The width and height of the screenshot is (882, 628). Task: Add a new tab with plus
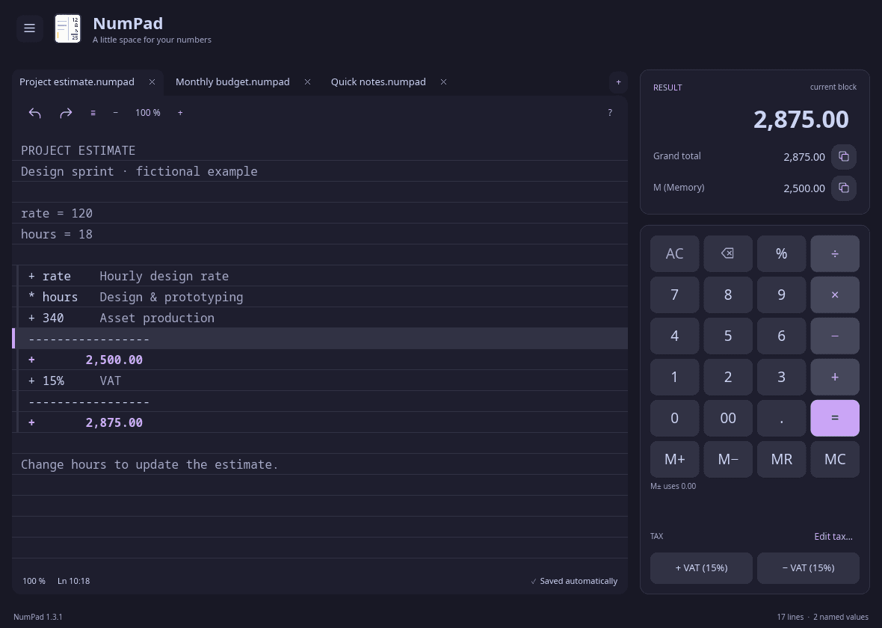(x=618, y=82)
